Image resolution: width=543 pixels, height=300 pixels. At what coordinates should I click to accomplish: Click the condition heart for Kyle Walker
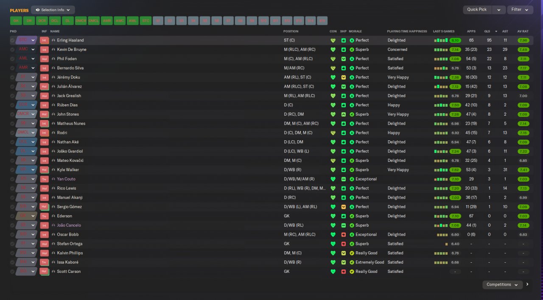tap(333, 170)
